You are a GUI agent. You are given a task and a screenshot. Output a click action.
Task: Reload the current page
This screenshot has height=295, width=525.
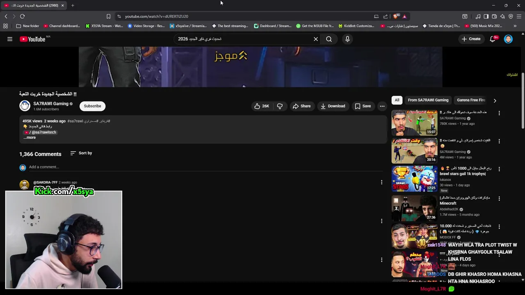click(22, 16)
